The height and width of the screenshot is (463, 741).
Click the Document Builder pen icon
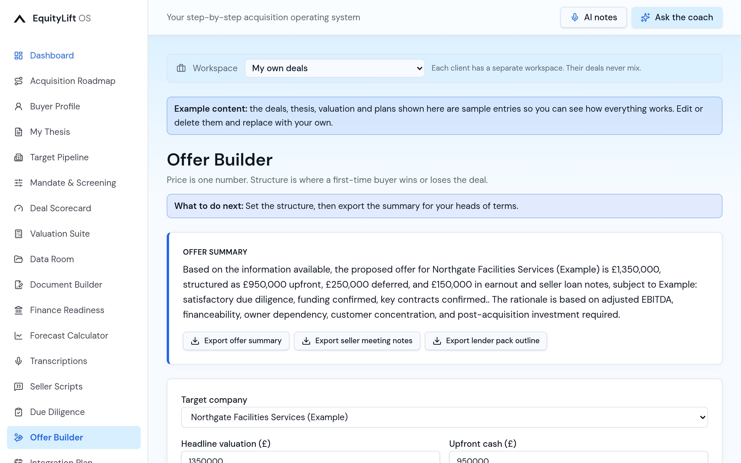click(x=18, y=284)
